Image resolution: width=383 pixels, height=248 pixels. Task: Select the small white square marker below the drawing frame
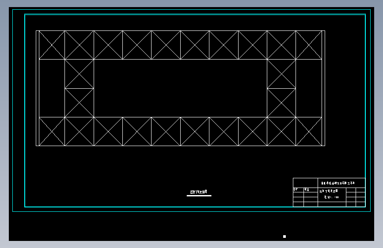(x=284, y=237)
